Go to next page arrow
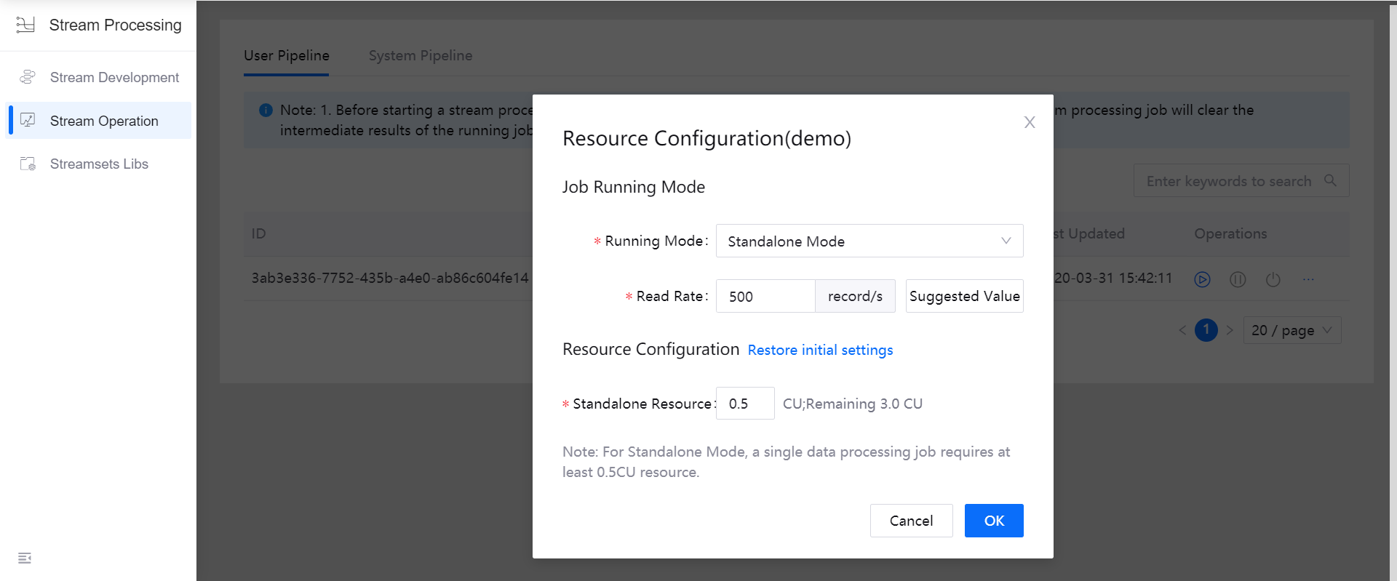This screenshot has height=581, width=1397. point(1230,330)
